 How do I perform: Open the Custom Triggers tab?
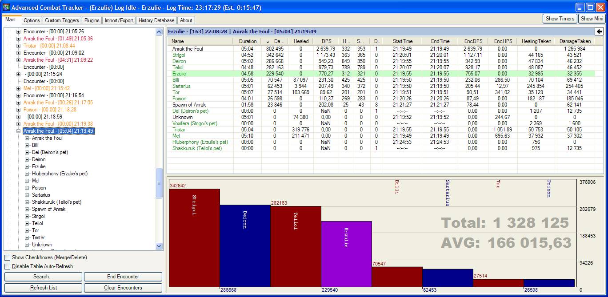click(x=62, y=20)
